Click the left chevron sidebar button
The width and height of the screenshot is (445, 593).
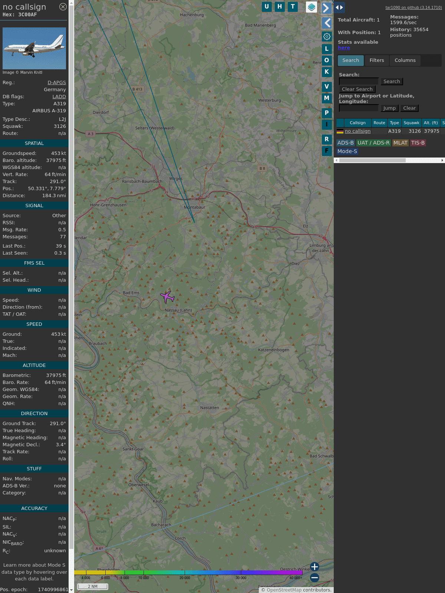[327, 23]
